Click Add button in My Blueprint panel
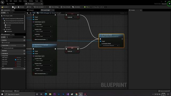The image size is (171, 96). [x=3, y=37]
